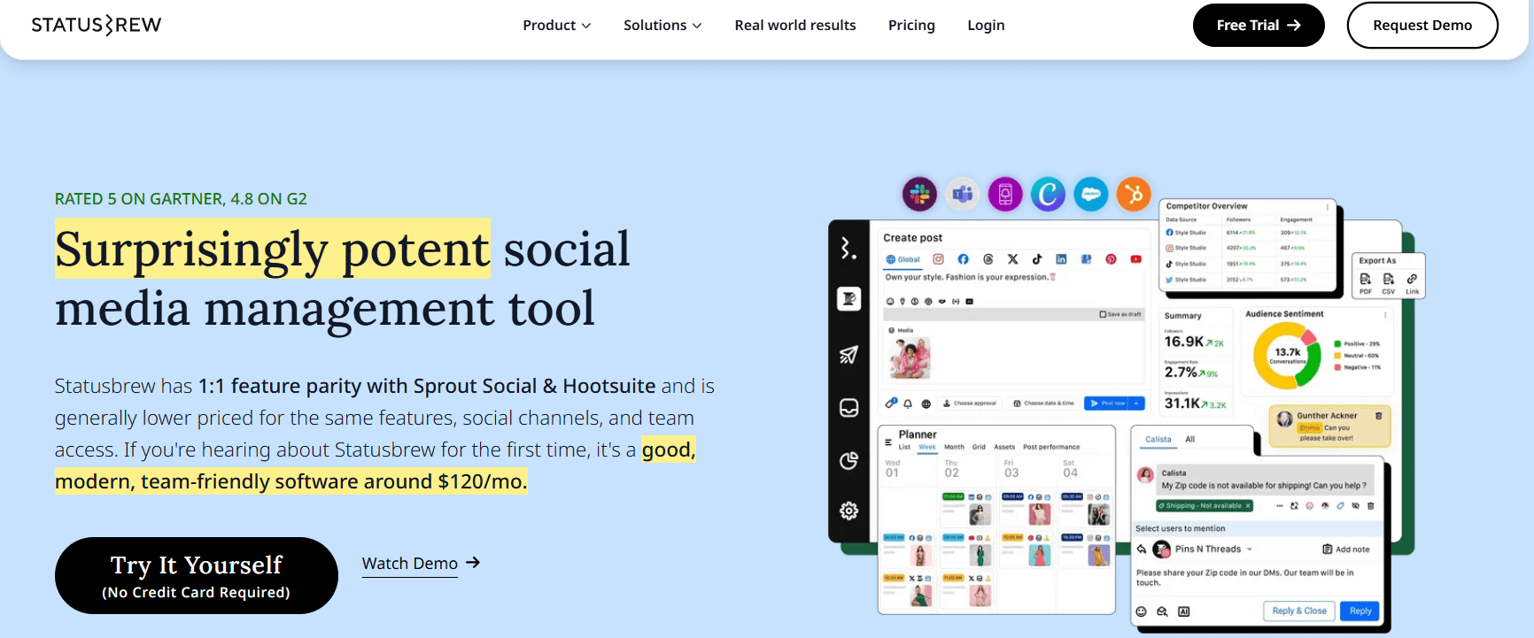Click the Reply & Close button
Viewport: 1534px width, 638px height.
[1298, 611]
